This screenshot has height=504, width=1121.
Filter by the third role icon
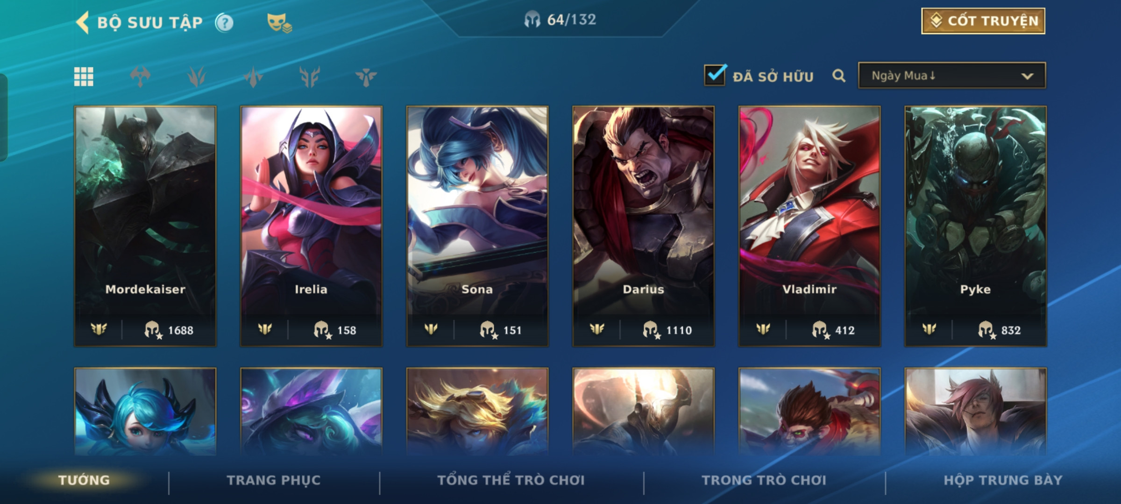(253, 77)
